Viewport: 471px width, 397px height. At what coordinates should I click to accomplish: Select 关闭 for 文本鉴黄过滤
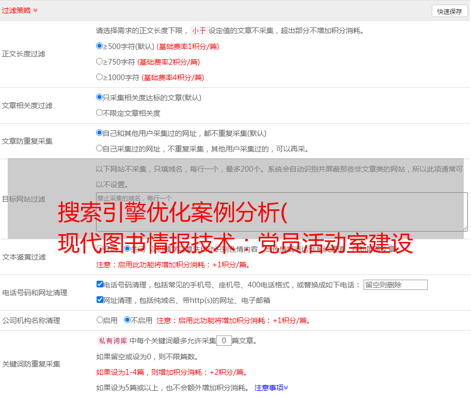[127, 249]
